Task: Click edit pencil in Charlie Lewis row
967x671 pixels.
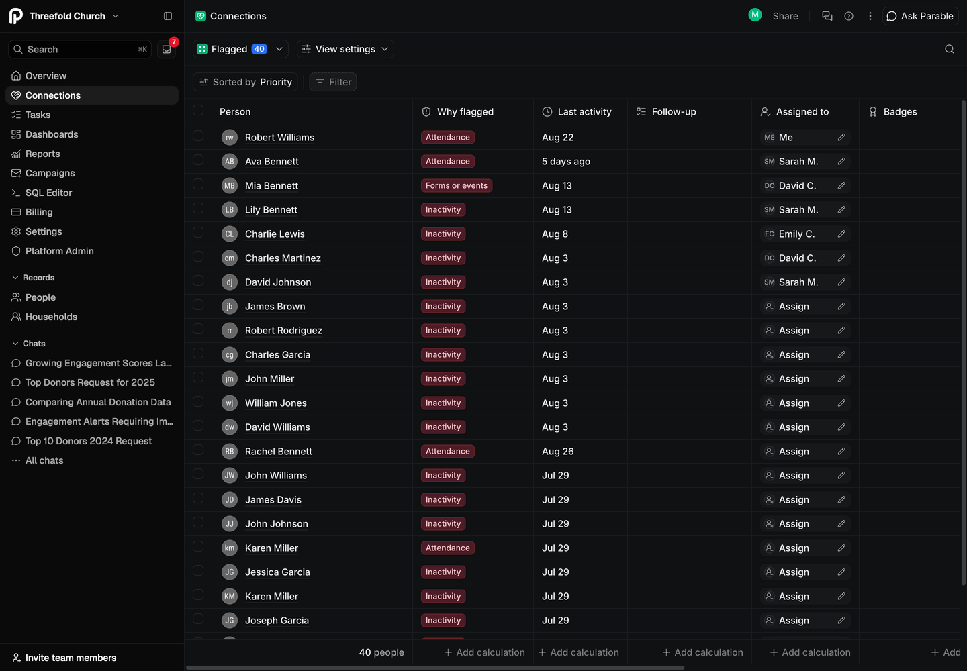Action: [x=841, y=234]
